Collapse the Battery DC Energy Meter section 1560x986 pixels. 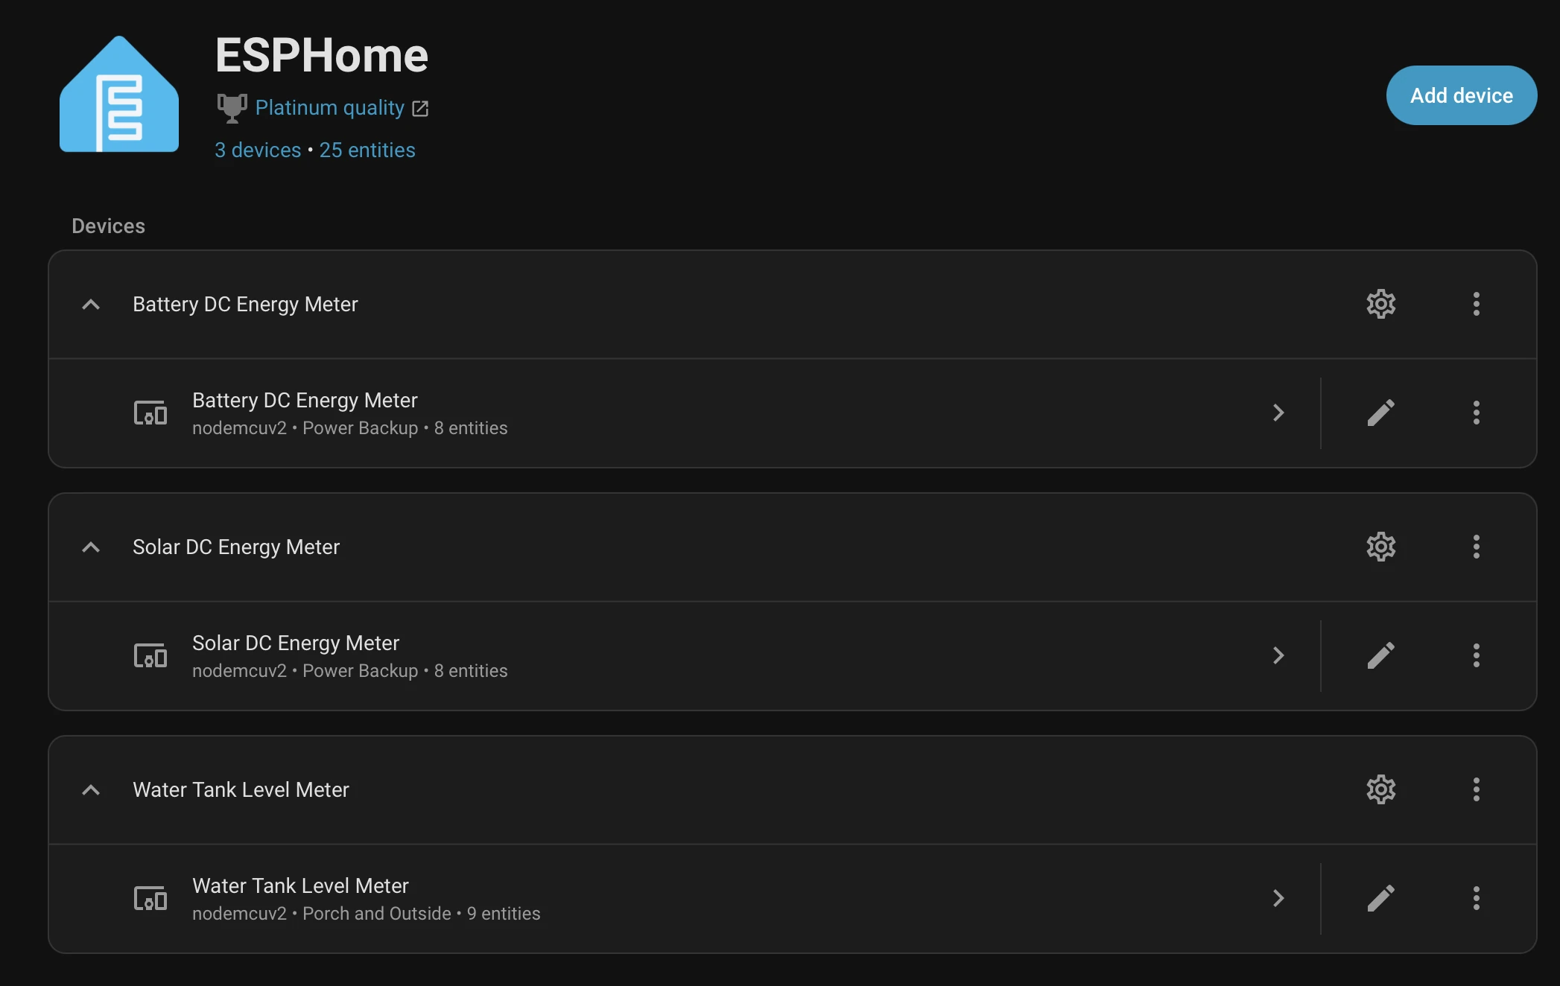[91, 305]
